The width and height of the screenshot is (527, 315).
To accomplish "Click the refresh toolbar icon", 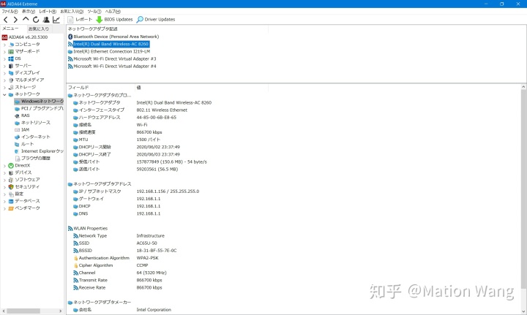I will (x=36, y=20).
